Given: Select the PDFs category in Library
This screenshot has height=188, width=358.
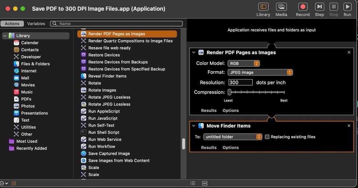Looking at the screenshot, I should pos(26,99).
